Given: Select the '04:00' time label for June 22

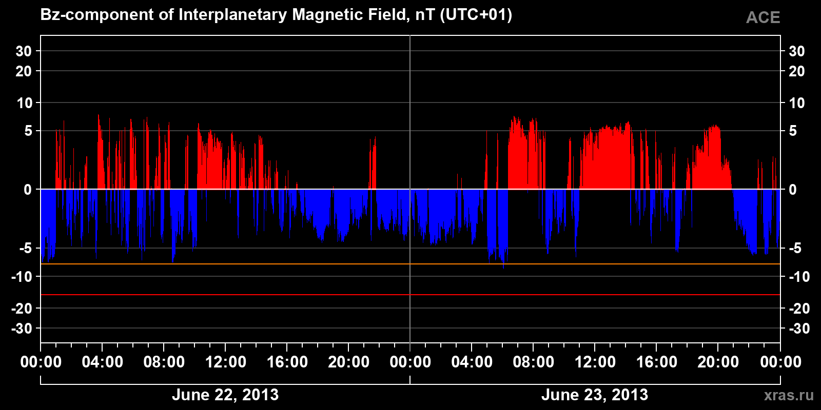Looking at the screenshot, I should (103, 362).
